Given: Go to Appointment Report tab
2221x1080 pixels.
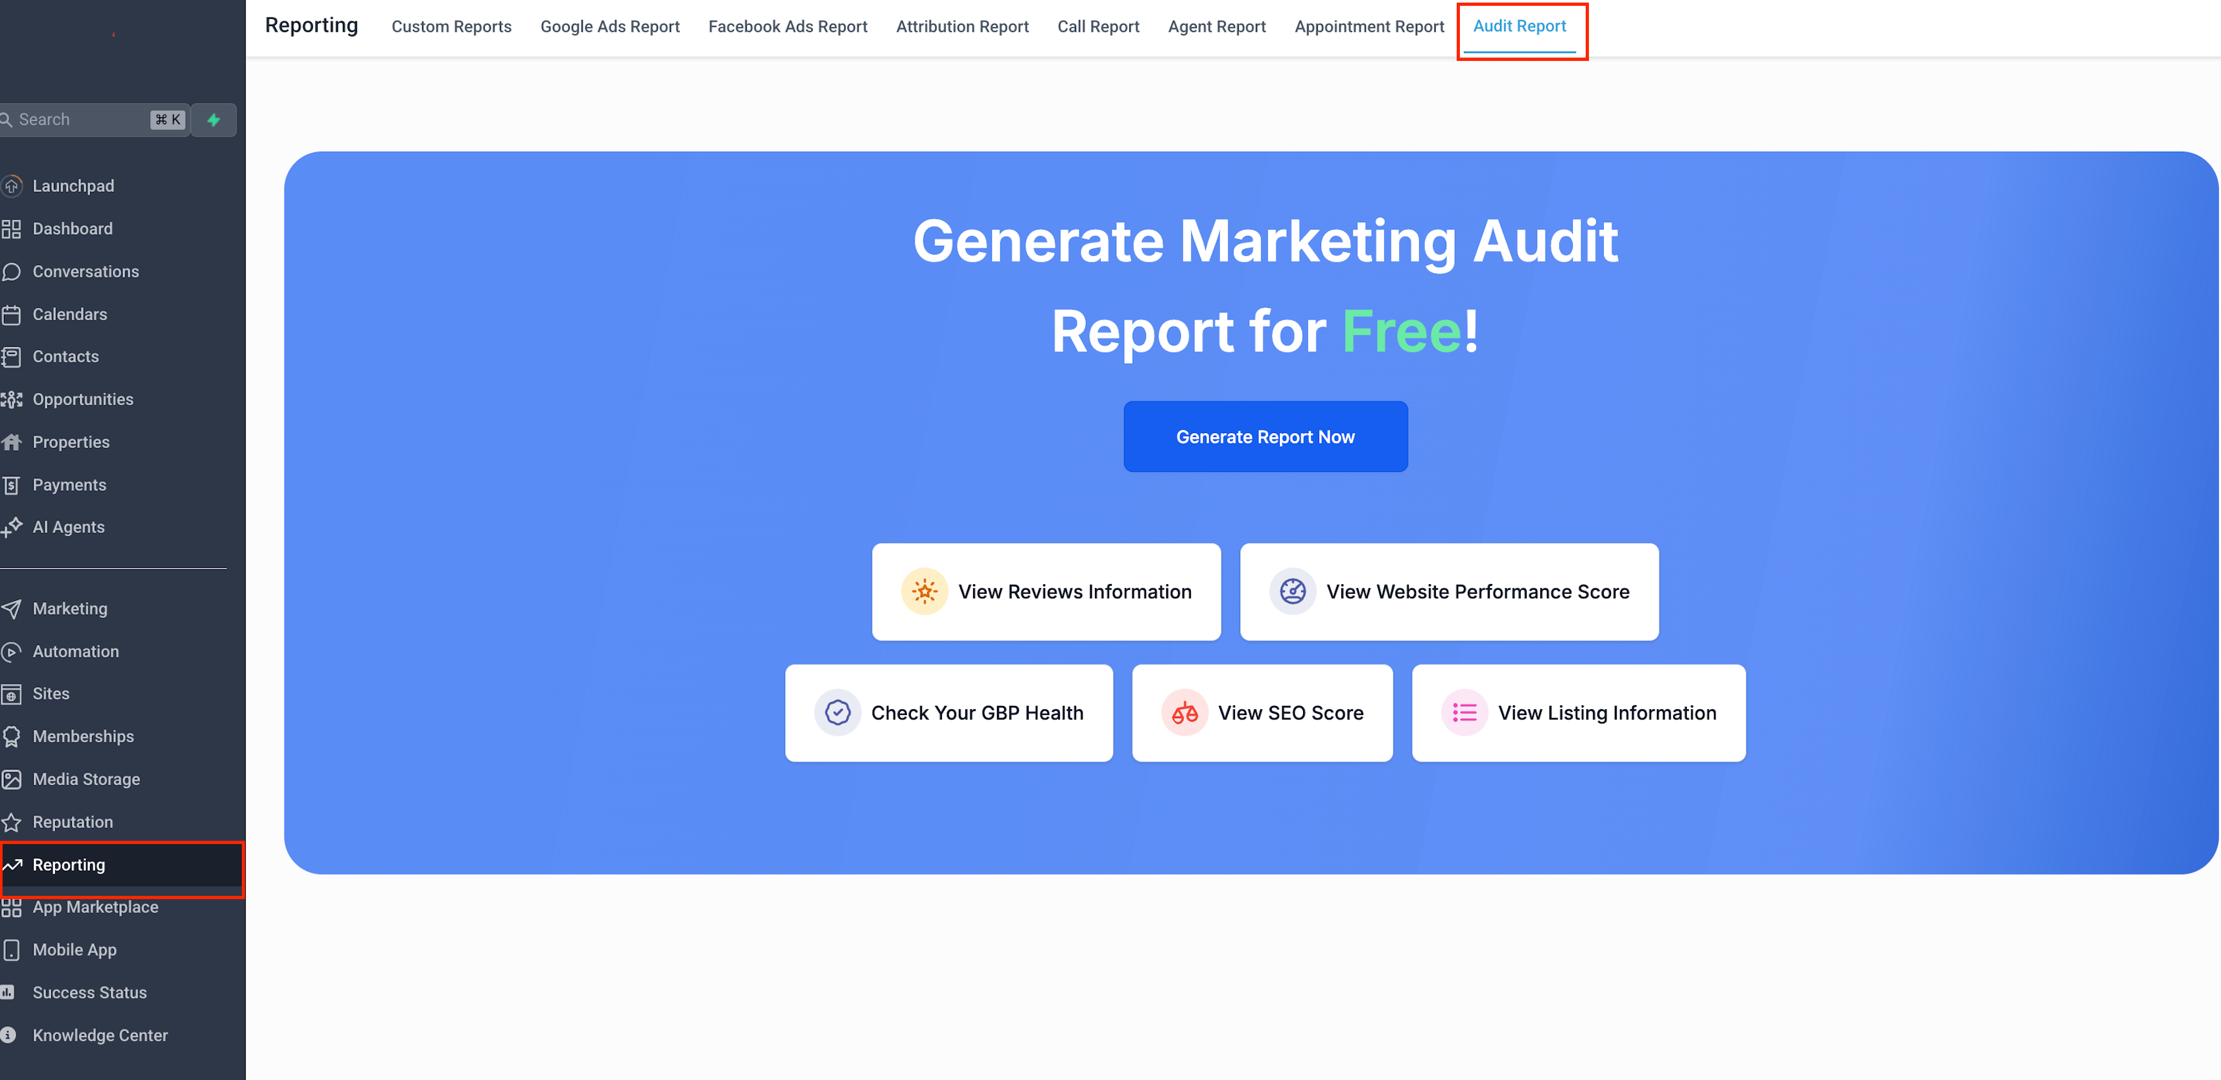Looking at the screenshot, I should tap(1369, 27).
